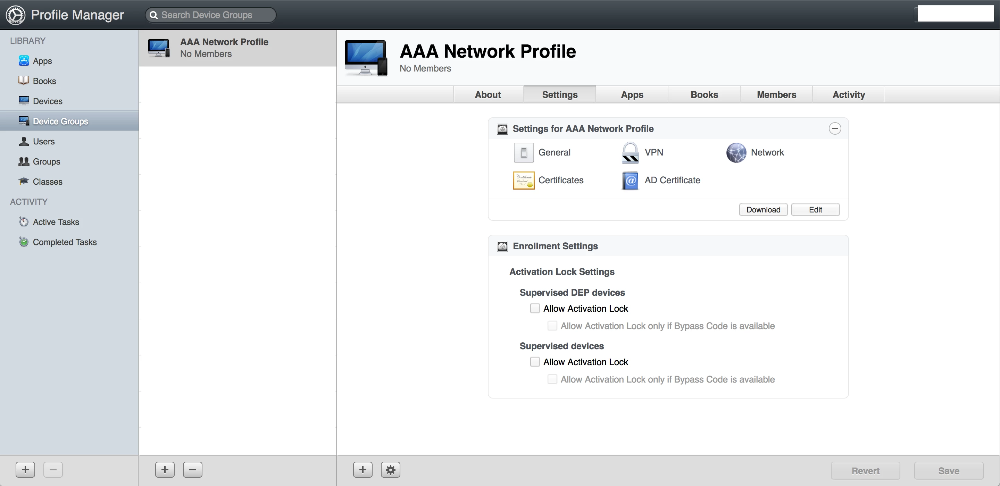The width and height of the screenshot is (1000, 486).
Task: Select Classes in the sidebar
Action: (x=47, y=182)
